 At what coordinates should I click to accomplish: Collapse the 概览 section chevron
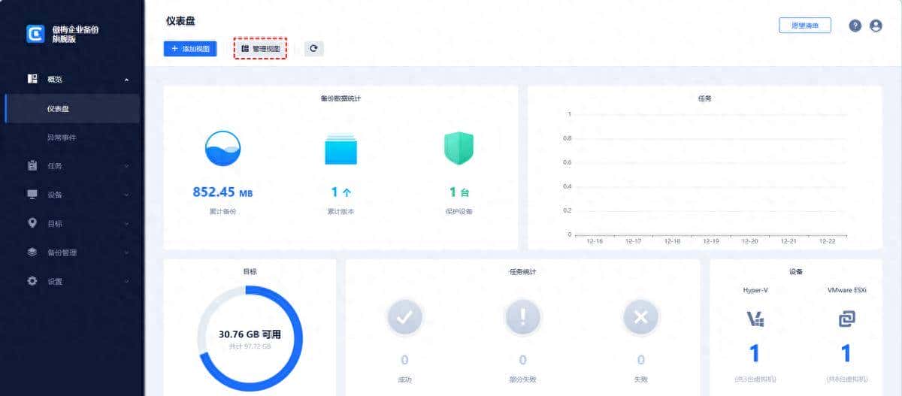click(x=126, y=80)
